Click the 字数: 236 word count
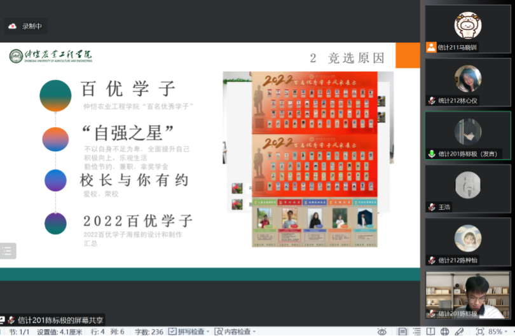Screen dimensions: 515x336 [x=149, y=332]
